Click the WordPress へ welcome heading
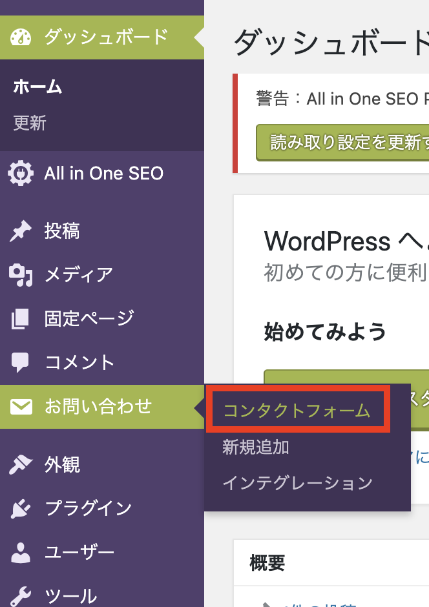The height and width of the screenshot is (607, 429). click(x=346, y=241)
